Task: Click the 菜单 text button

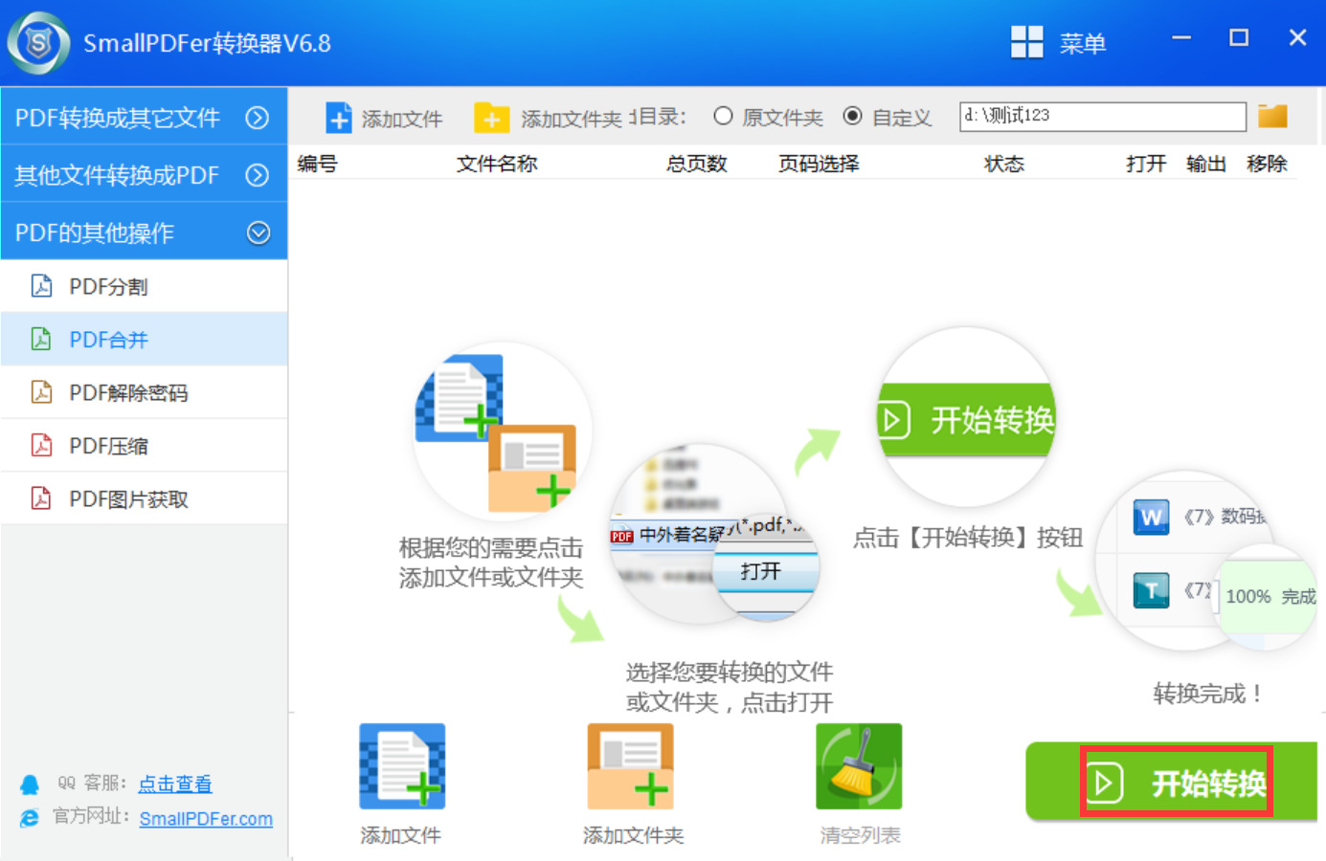Action: (x=1083, y=43)
